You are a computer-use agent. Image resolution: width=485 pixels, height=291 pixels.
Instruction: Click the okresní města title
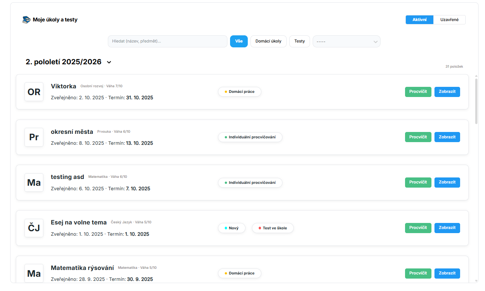pyautogui.click(x=72, y=132)
